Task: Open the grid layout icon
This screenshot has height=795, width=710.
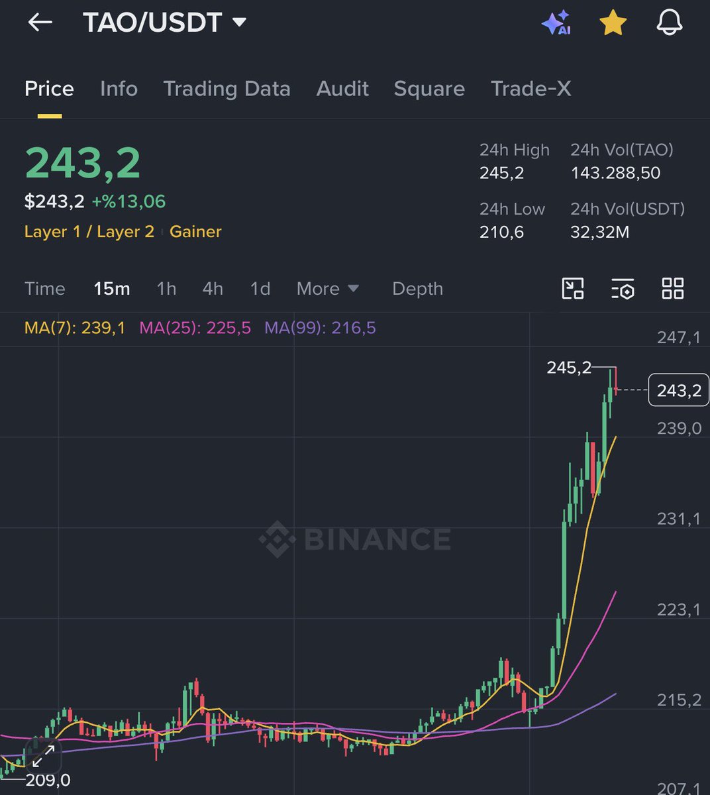Action: point(673,289)
